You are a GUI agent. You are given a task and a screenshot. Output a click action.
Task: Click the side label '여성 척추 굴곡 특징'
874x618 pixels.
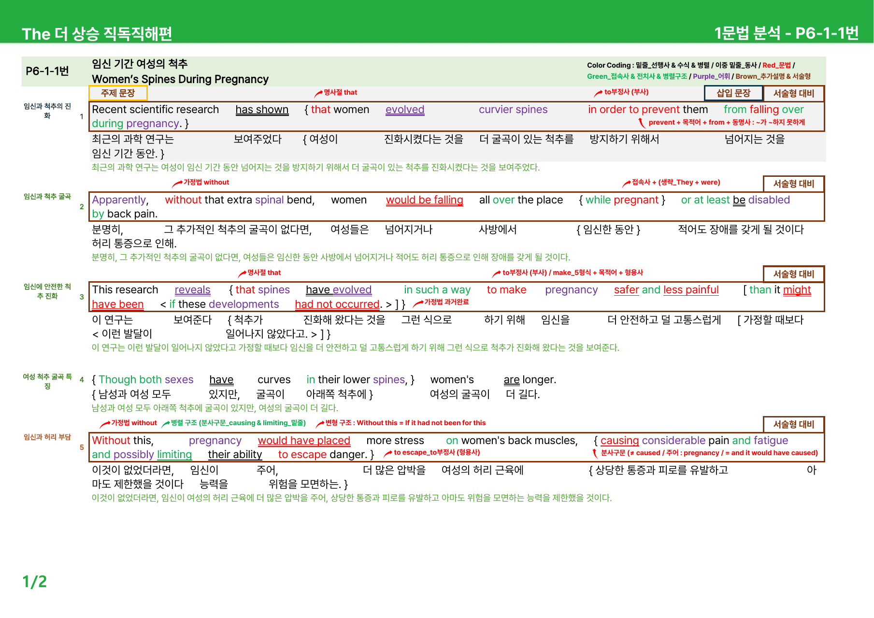47,381
